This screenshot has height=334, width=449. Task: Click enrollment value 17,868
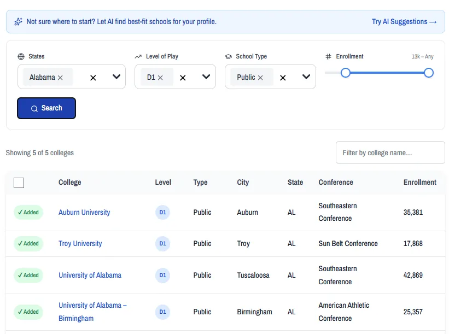413,244
